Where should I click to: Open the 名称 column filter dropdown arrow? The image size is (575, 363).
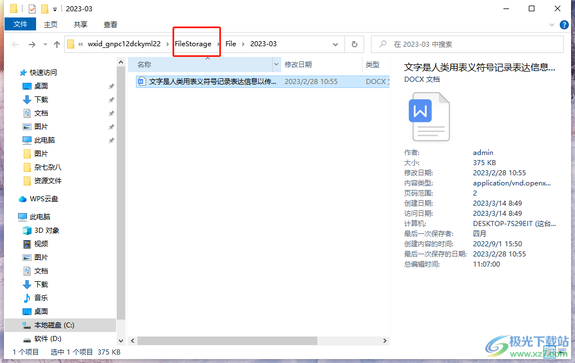coord(276,64)
